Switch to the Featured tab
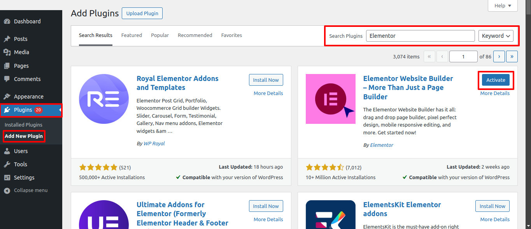Screen dimensions: 531x229 [131, 35]
